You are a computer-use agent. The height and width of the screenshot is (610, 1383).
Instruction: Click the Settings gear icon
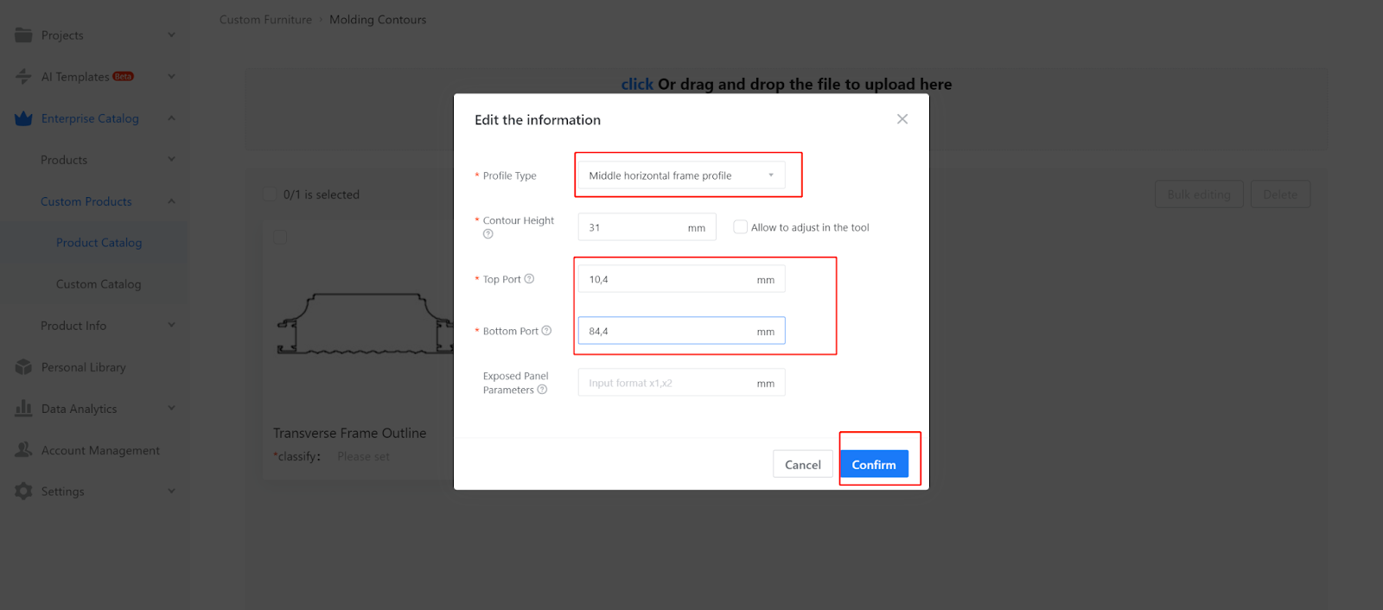click(x=23, y=491)
